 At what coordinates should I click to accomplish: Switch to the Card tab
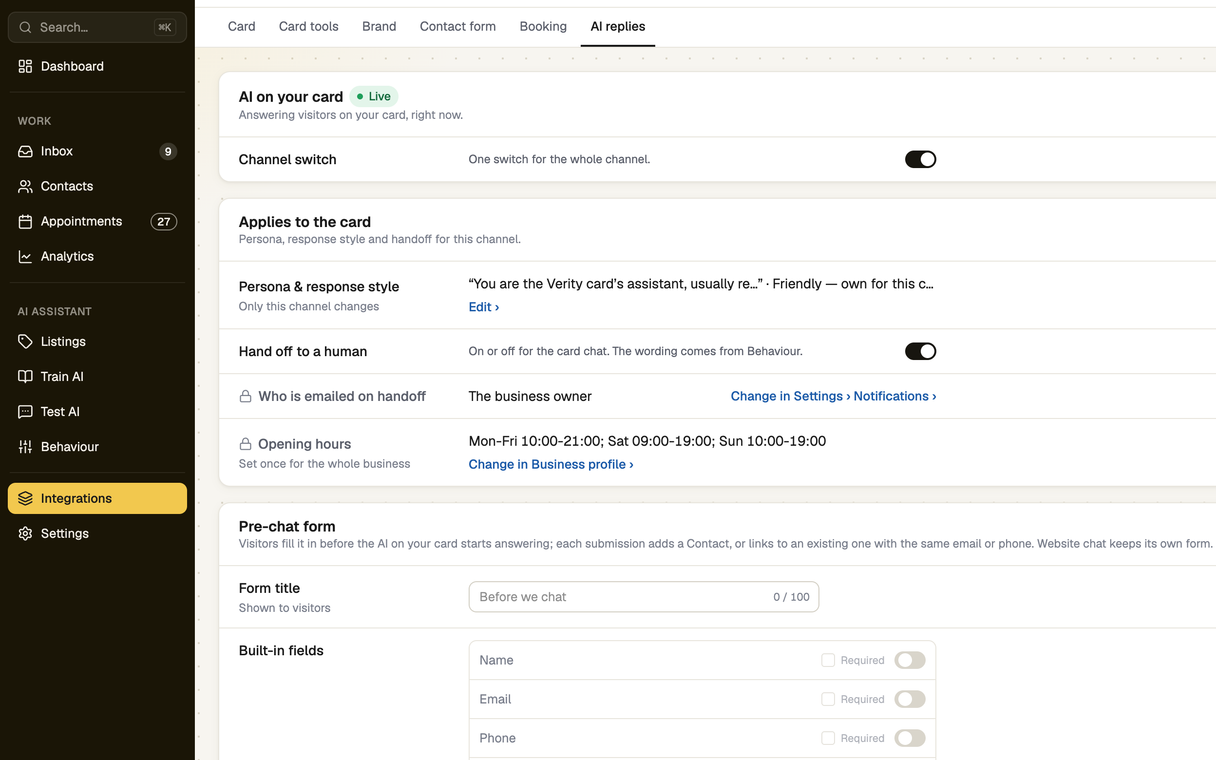242,27
